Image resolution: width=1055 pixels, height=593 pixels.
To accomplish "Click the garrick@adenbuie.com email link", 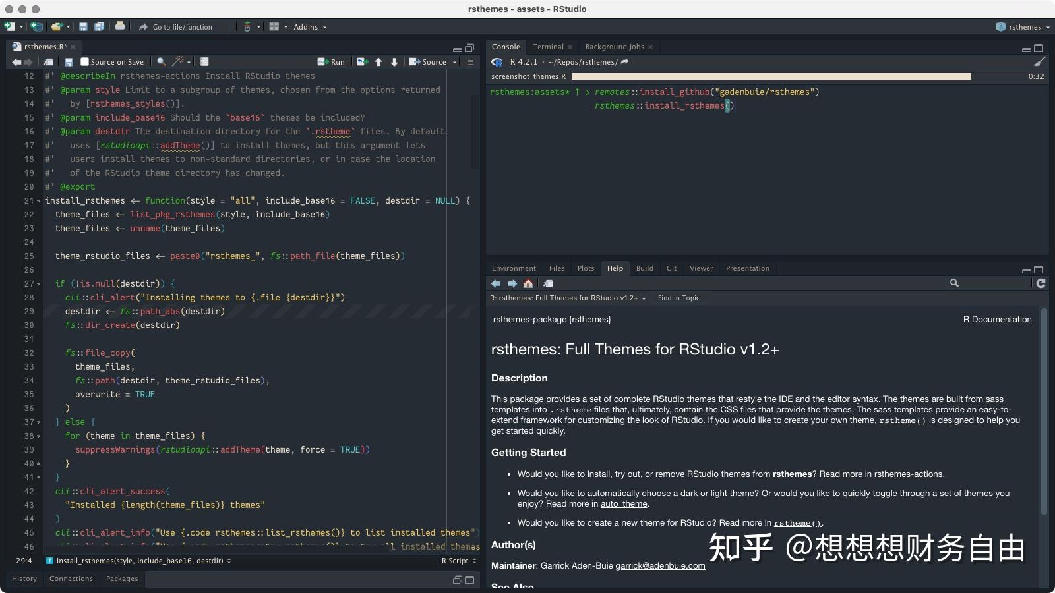I will coord(660,566).
